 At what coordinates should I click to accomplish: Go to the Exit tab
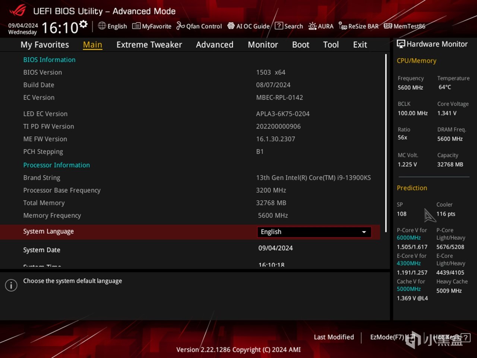pos(360,45)
